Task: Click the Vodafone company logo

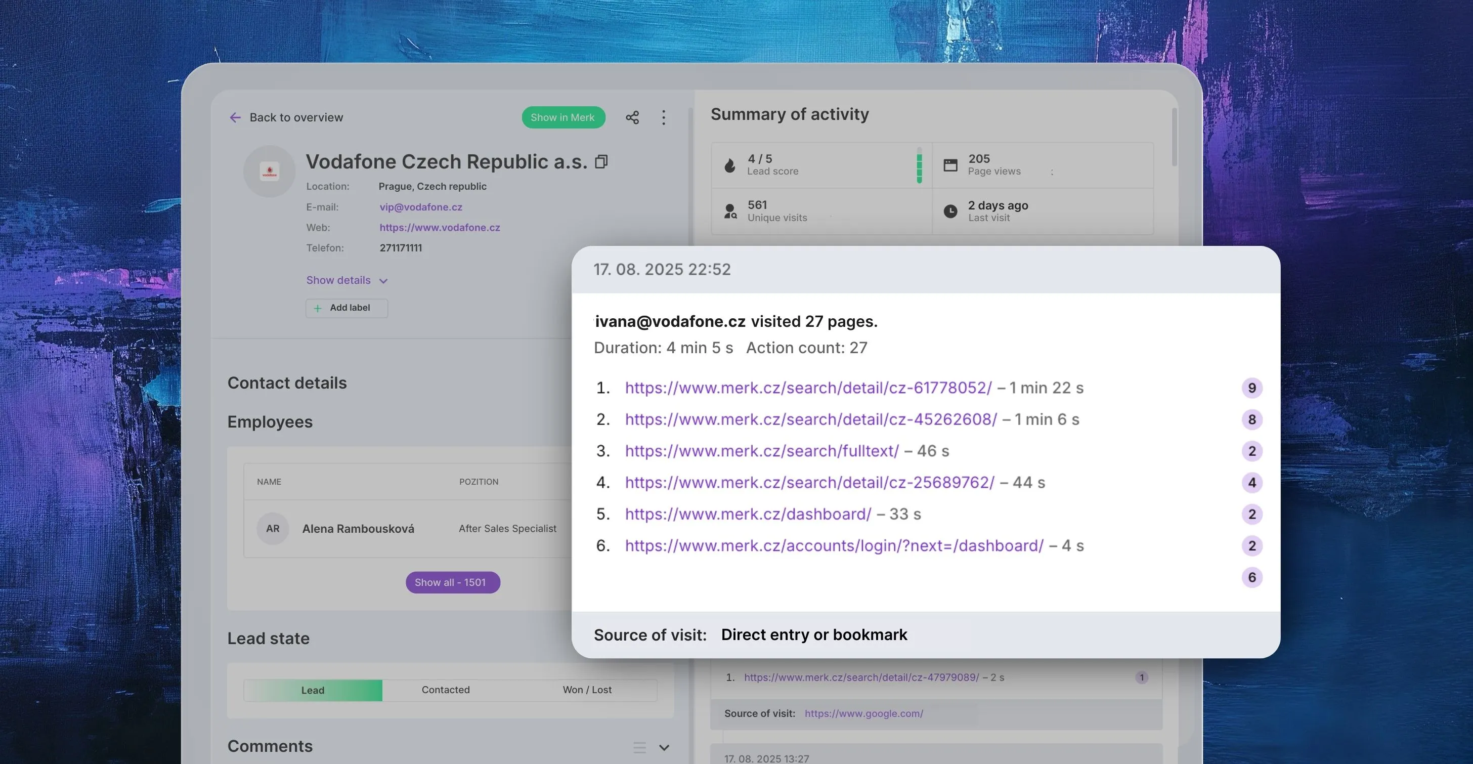Action: [x=269, y=171]
